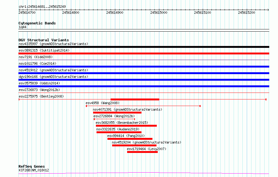Image resolution: width=278 pixels, height=177 pixels.
Task: Open variant nsv4519204 (gnomADStructuralVariants) label
Action: (146, 142)
